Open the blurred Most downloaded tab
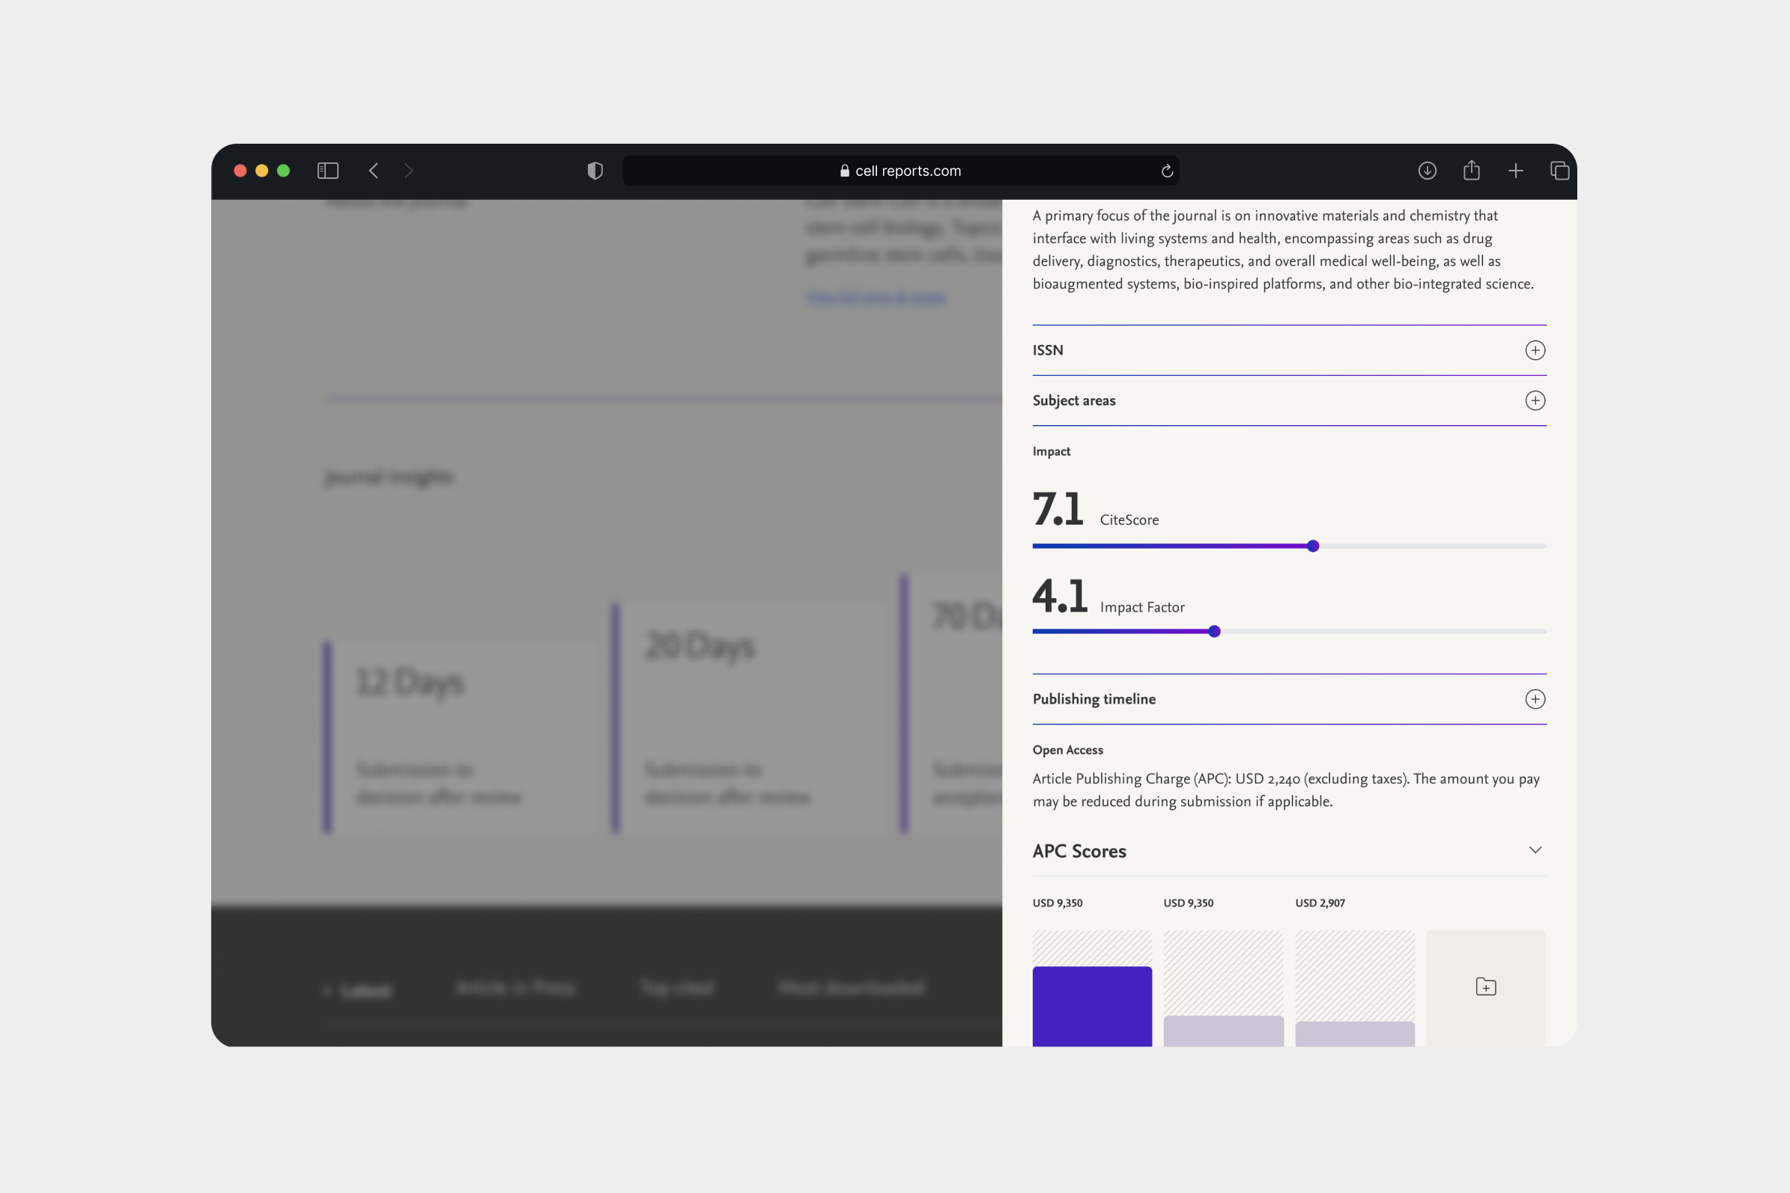The image size is (1790, 1193). 852,988
